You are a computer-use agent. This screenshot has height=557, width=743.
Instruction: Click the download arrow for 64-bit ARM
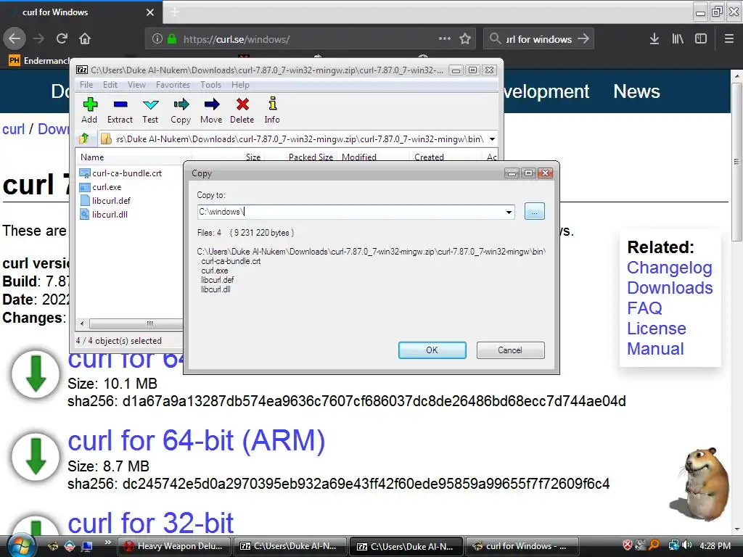point(36,457)
